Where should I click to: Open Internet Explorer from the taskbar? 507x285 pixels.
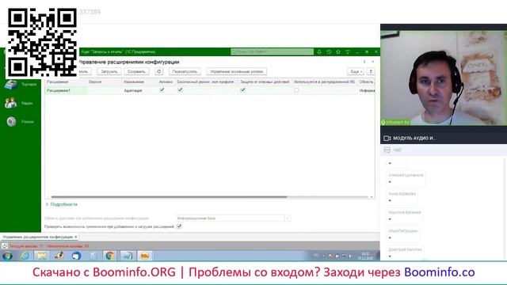25,256
